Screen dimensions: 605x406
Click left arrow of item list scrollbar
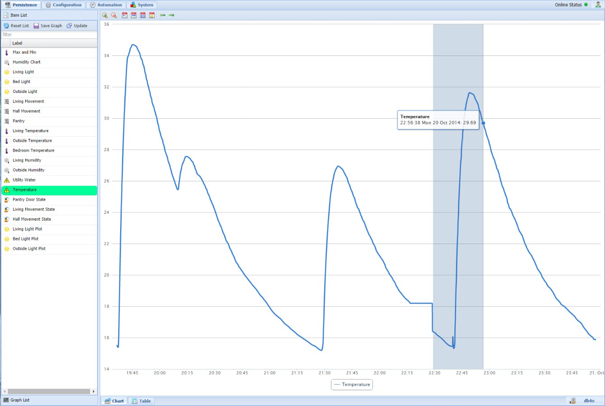tap(5, 391)
